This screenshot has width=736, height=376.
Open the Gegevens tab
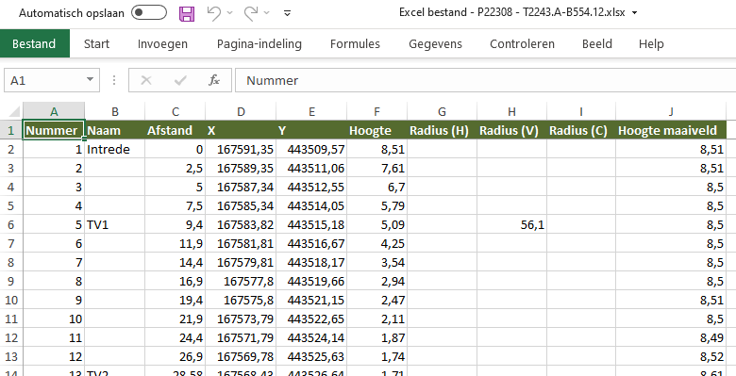pyautogui.click(x=435, y=43)
